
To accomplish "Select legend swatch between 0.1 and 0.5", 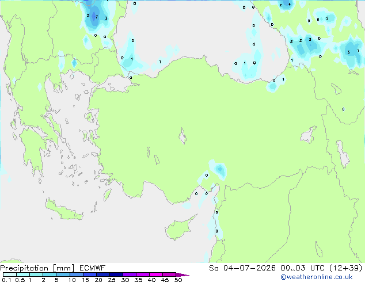I will pyautogui.click(x=10, y=275).
